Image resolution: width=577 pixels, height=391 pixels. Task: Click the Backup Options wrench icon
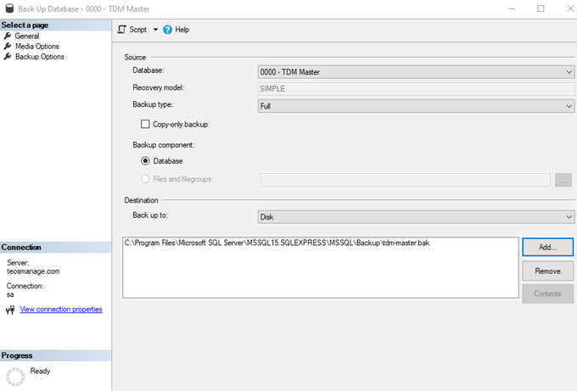(x=8, y=57)
